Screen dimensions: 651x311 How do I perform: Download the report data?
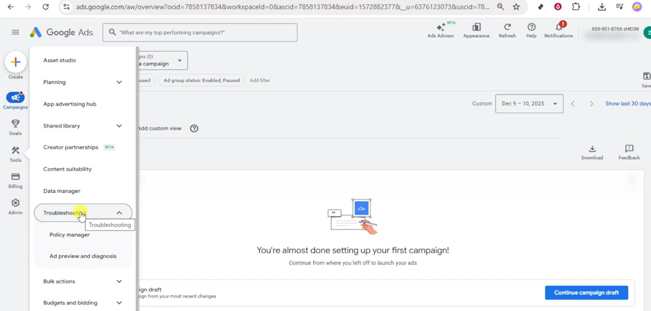tap(592, 152)
